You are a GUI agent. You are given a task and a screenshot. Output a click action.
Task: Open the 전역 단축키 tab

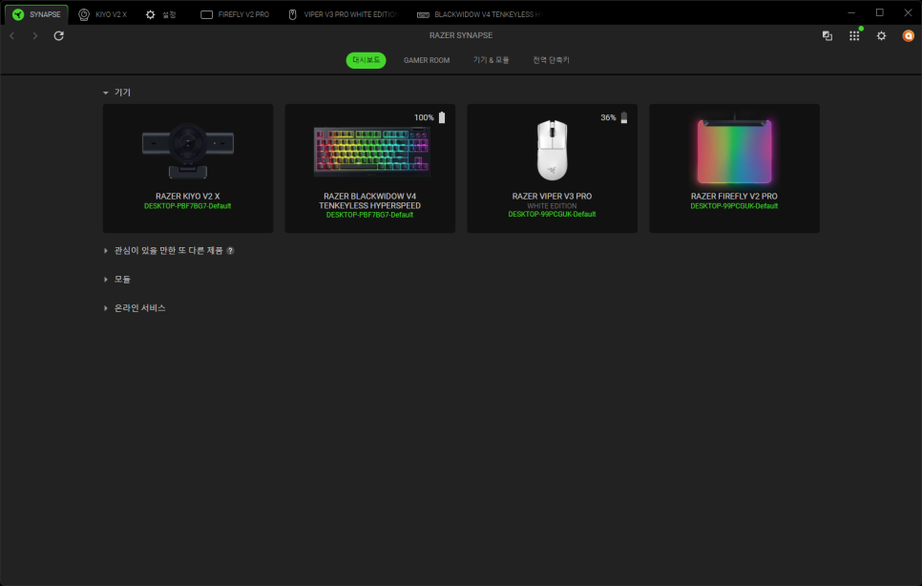(x=551, y=60)
